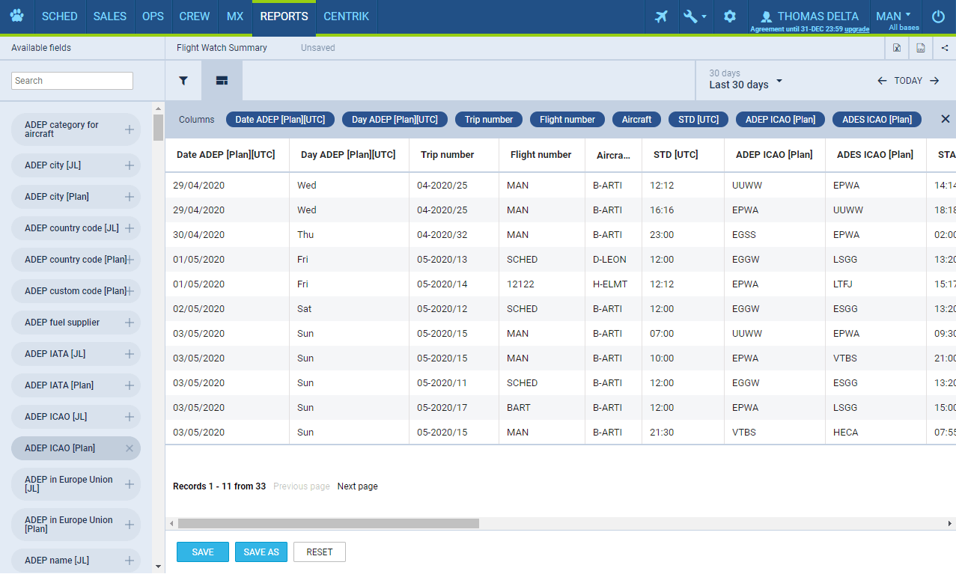Screen dimensions: 956x574
Task: Switch to the CREW tab
Action: coord(195,16)
